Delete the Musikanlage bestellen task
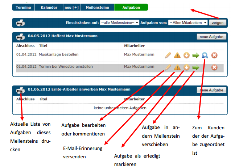The width and height of the screenshot is (243, 167). 214,55
